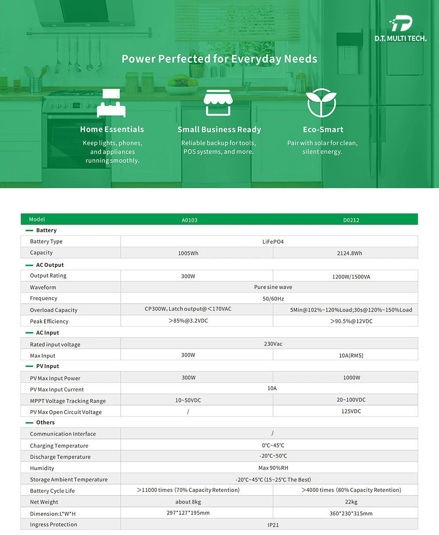Click the 'PV Max Input Current' row label
The image size is (439, 535).
click(x=57, y=390)
